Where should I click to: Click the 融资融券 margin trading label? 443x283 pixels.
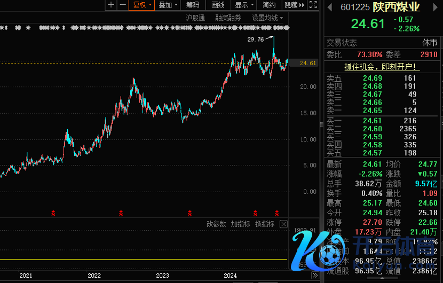click(x=228, y=18)
